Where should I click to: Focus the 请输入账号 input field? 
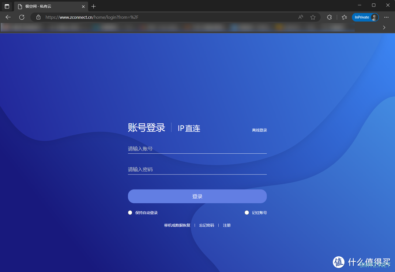pyautogui.click(x=197, y=149)
